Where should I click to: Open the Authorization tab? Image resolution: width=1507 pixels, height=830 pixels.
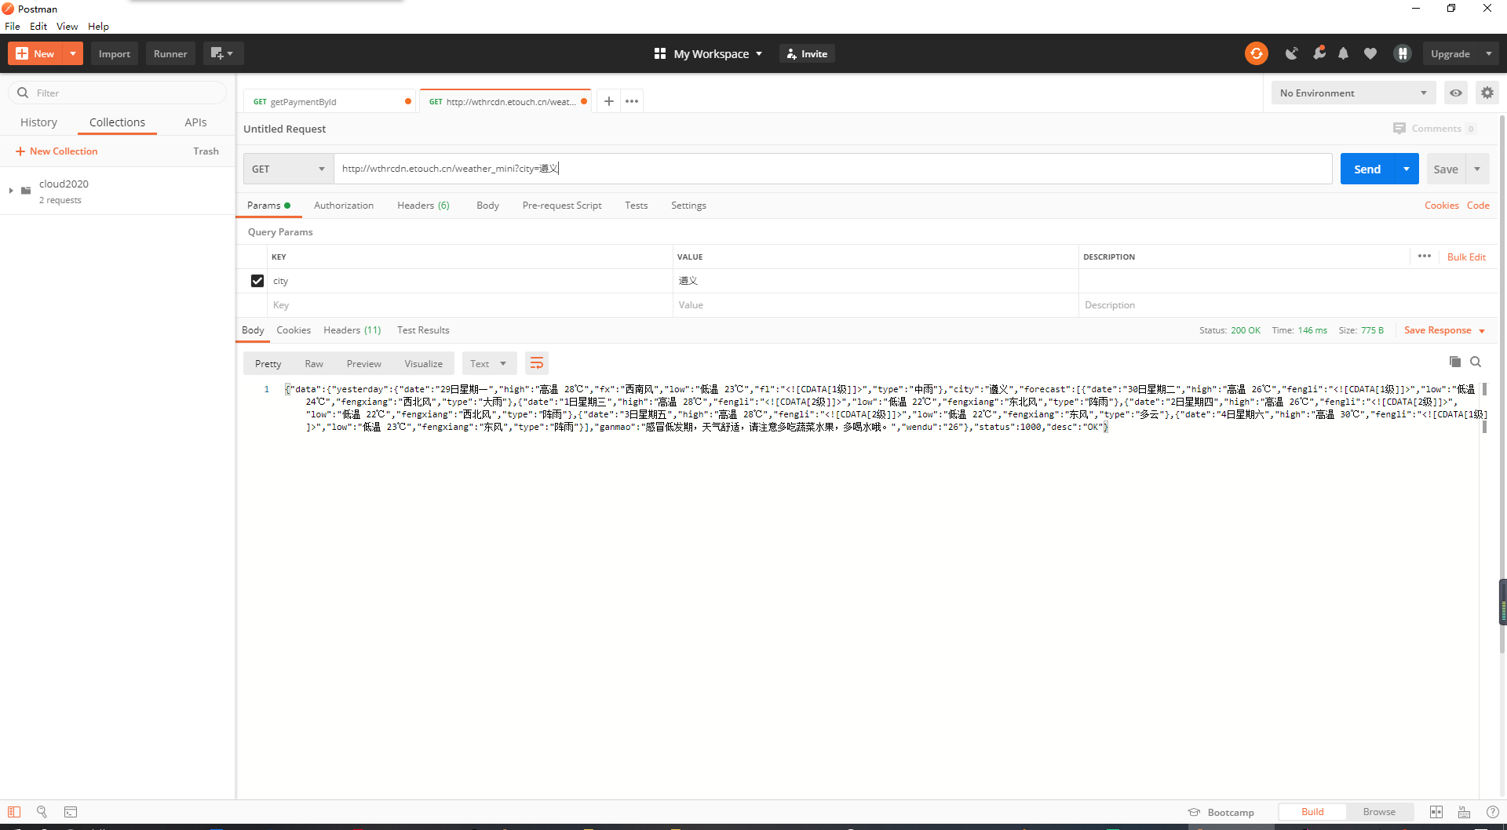pyautogui.click(x=344, y=205)
